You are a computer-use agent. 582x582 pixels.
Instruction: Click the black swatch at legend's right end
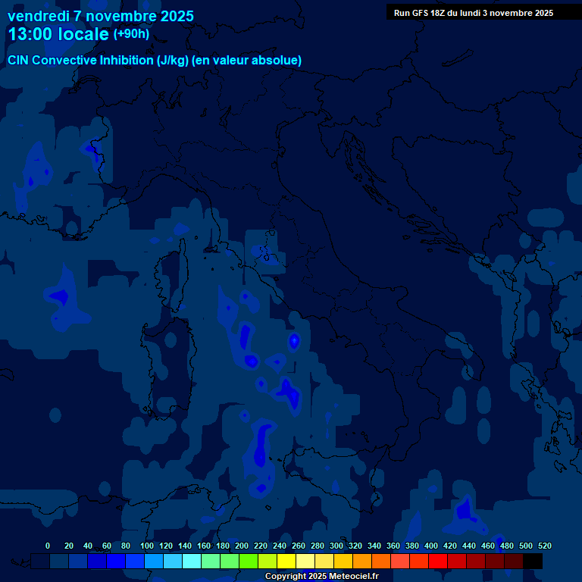[x=533, y=562]
